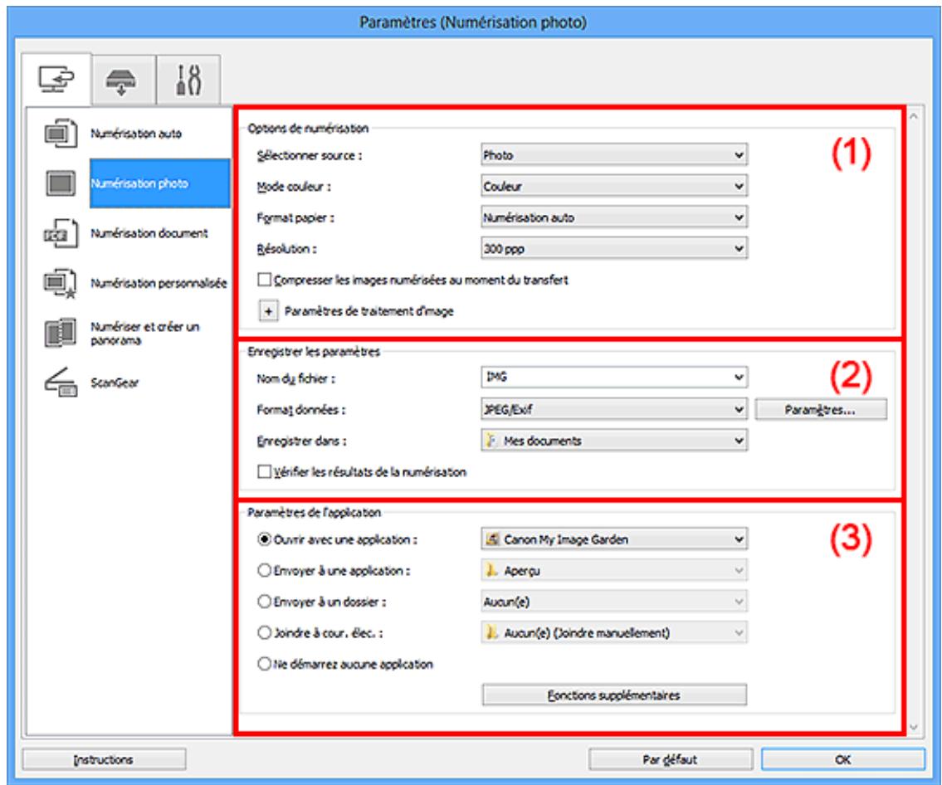Open the Canon My Image Garden dropdown
This screenshot has width=942, height=785.
click(x=614, y=539)
